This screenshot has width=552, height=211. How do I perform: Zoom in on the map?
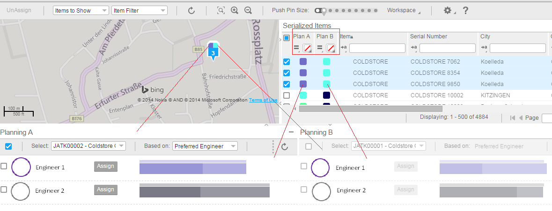pyautogui.click(x=235, y=10)
